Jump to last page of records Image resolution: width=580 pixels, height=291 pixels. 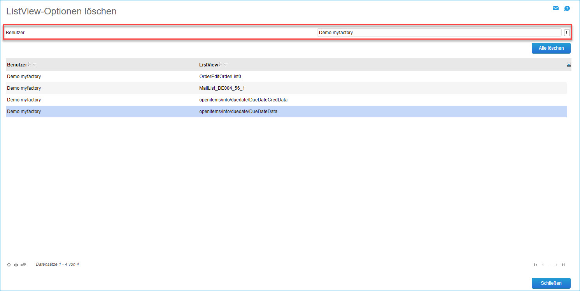point(564,265)
